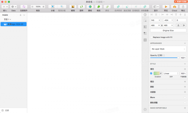The width and height of the screenshot is (188, 113).
Task: Click the X position field 145
Action: pyautogui.click(x=155, y=20)
